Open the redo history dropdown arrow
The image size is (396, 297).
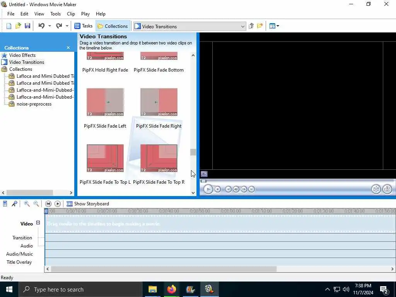(x=67, y=26)
